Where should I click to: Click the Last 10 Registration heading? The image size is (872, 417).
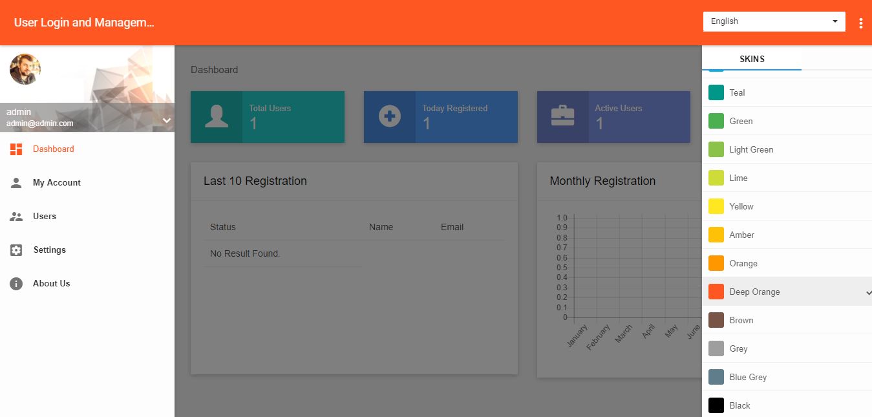point(255,181)
